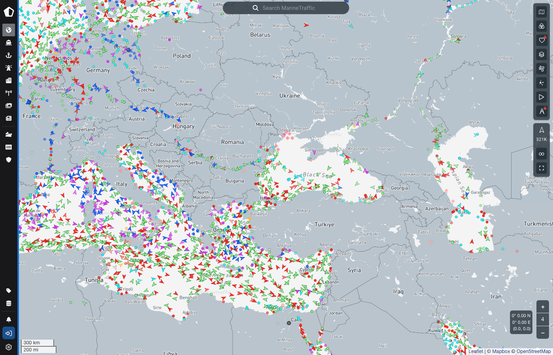Zoom out with the minus button
This screenshot has height=355, width=553.
[x=543, y=333]
